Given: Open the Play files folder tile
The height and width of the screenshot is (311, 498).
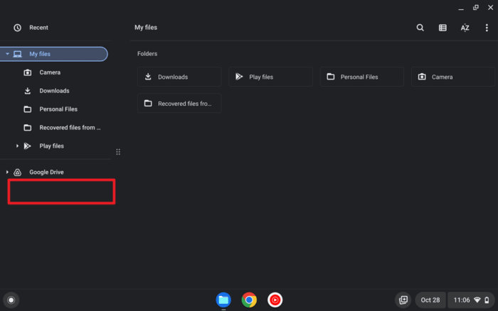Looking at the screenshot, I should point(270,77).
